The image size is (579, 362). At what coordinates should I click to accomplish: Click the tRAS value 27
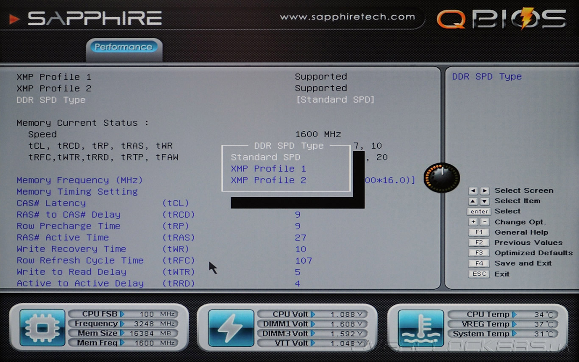tap(301, 238)
